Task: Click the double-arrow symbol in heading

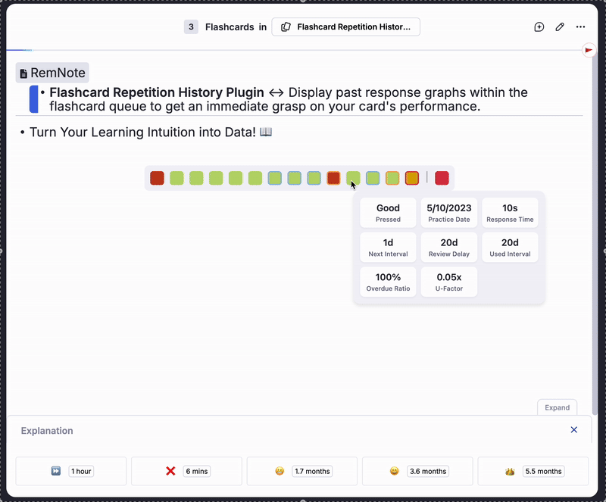Action: tap(276, 92)
